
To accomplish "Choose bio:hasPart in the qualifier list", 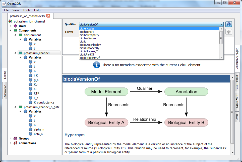I will point(149,32).
